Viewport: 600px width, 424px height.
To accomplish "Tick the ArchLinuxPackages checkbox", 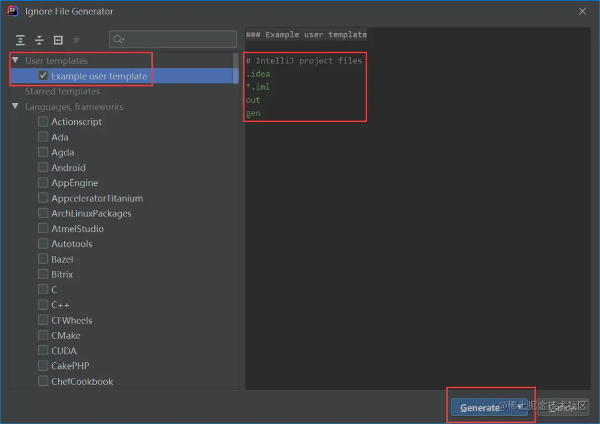I will point(43,213).
